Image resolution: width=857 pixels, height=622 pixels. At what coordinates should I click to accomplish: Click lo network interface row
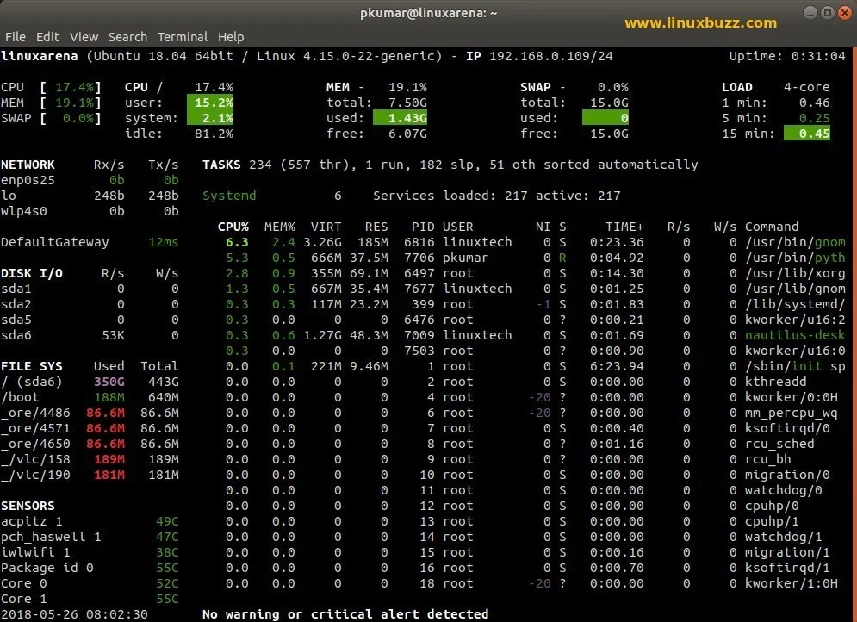pos(90,196)
